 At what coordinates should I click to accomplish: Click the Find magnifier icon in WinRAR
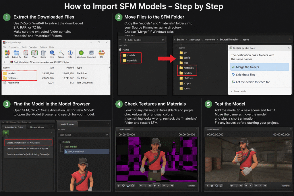click(x=52, y=54)
